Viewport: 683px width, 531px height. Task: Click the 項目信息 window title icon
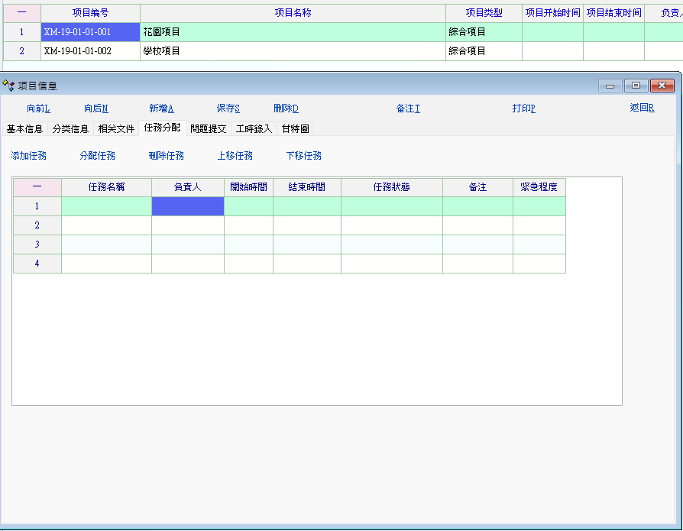[x=9, y=86]
